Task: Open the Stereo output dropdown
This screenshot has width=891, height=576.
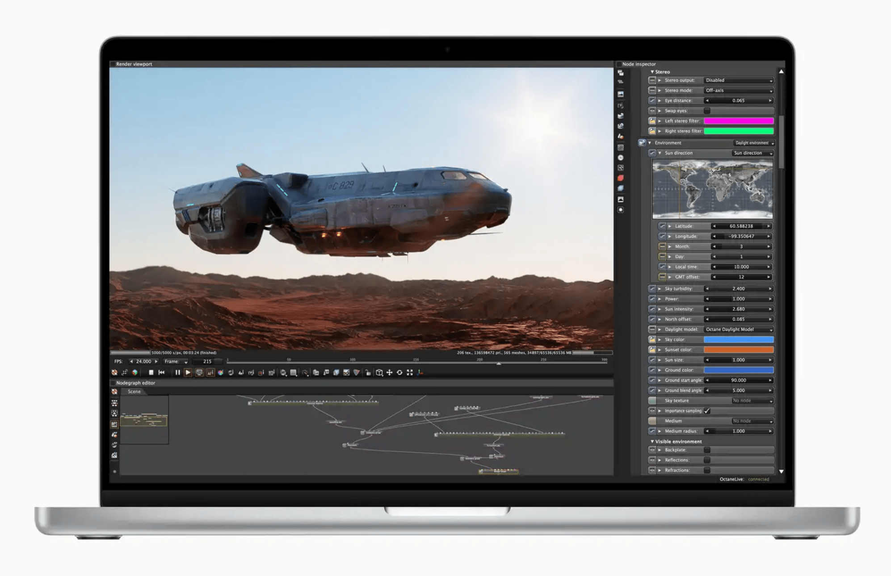Action: [x=739, y=80]
